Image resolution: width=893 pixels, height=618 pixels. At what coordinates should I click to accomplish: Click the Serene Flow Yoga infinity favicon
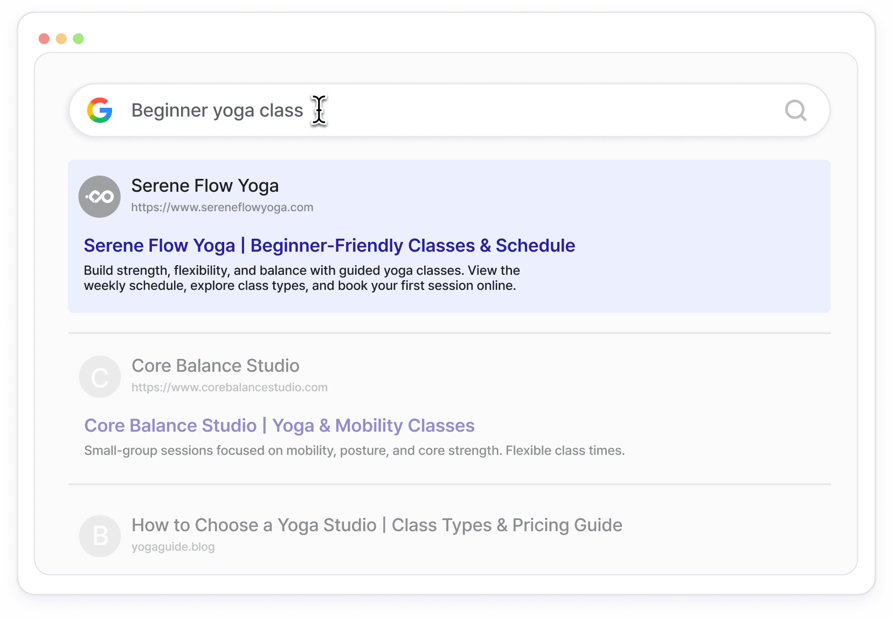pyautogui.click(x=100, y=196)
